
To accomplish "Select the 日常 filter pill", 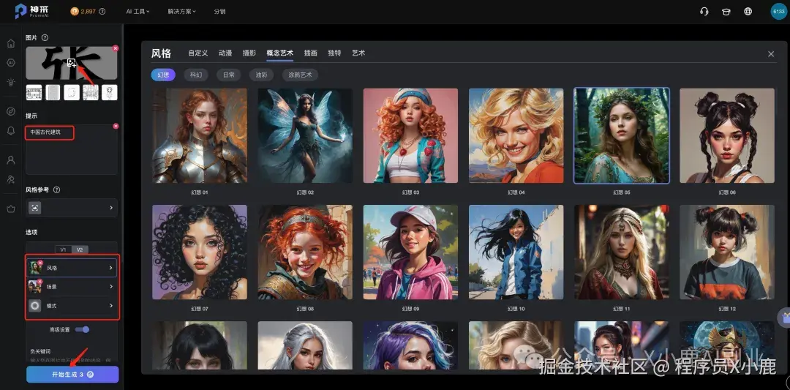I will [229, 75].
